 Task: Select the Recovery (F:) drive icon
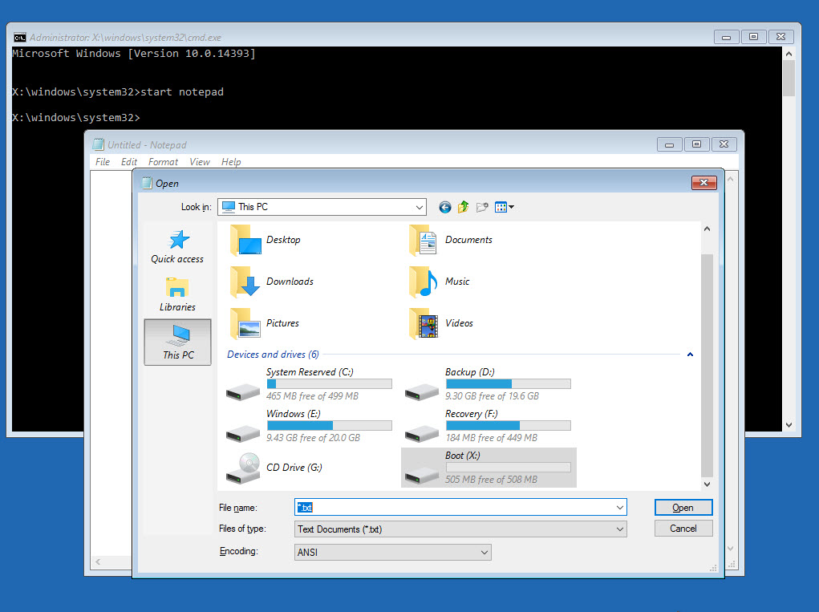422,433
